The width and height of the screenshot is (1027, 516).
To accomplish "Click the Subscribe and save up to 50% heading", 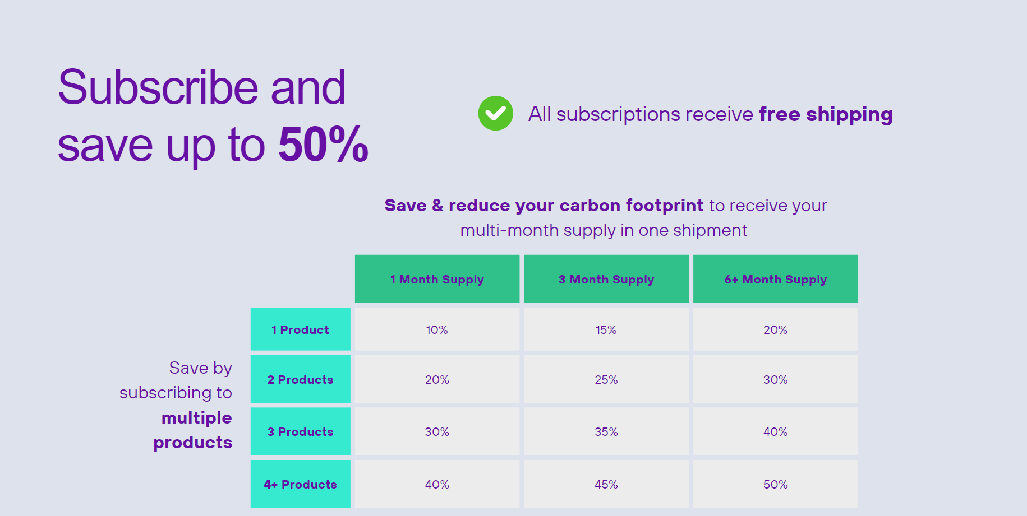I will point(213,115).
